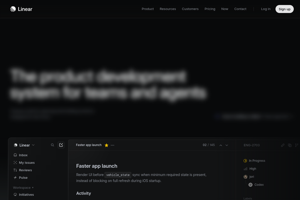Go to the Contact page
The height and width of the screenshot is (200, 300).
point(240,9)
